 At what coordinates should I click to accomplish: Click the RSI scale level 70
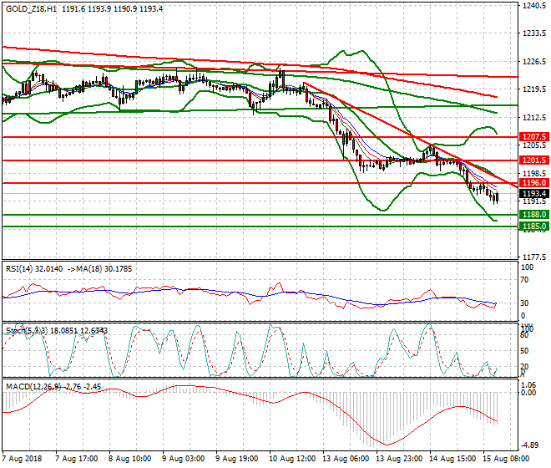(524, 280)
